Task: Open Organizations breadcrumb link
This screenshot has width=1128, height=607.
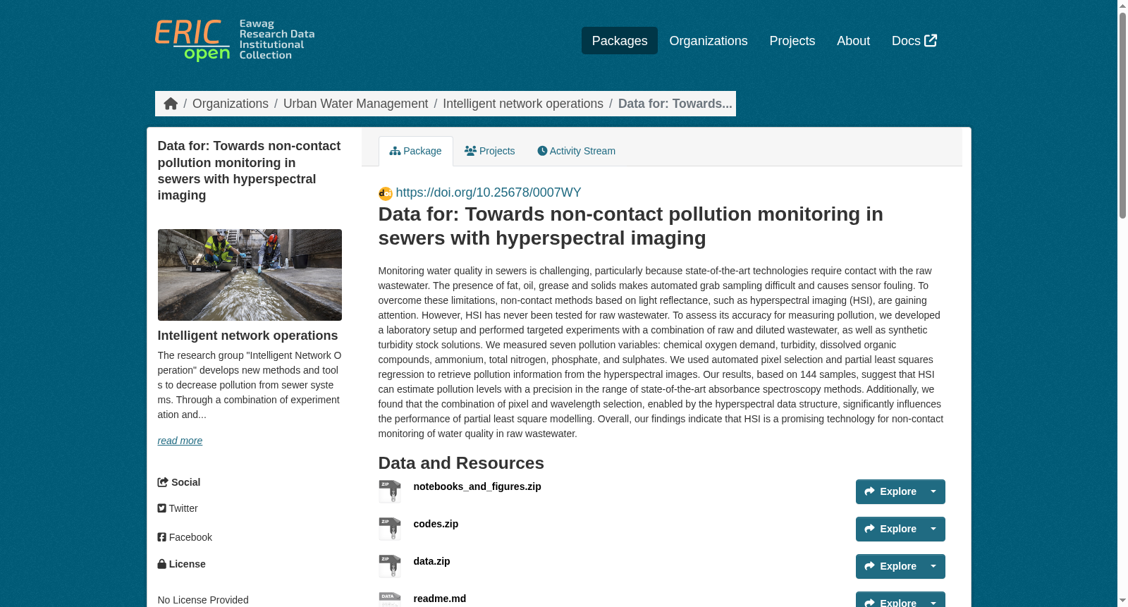Action: 231,104
